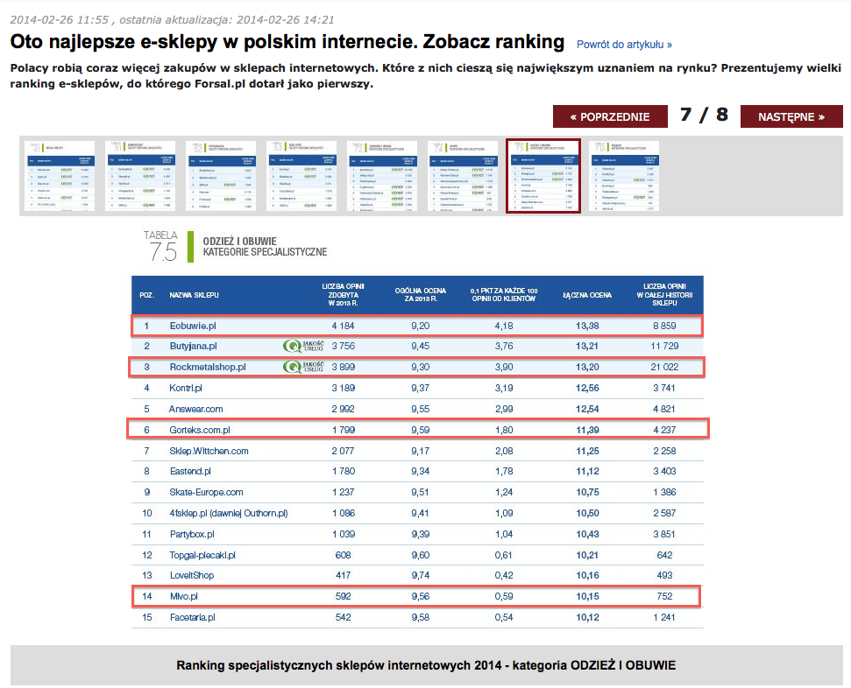Click LoveItShop overall rating 9,74
This screenshot has width=851, height=688.
click(420, 575)
